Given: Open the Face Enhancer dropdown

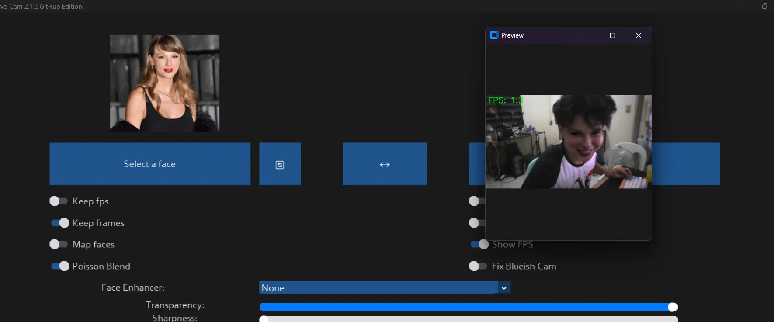Looking at the screenshot, I should [385, 287].
